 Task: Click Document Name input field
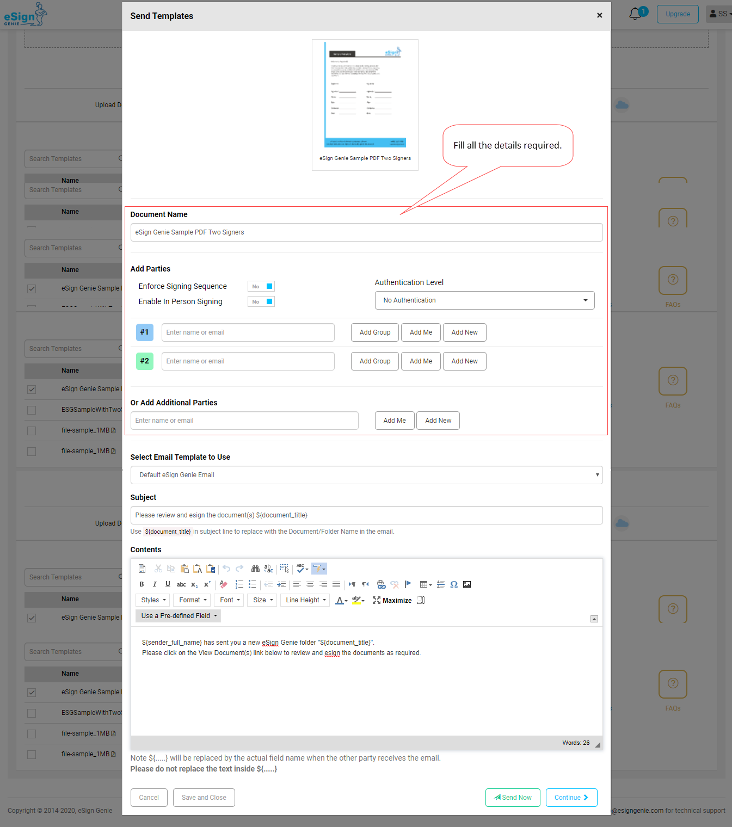point(366,232)
